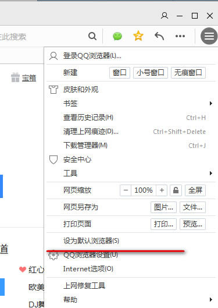Viewport: 218px width, 308px height.
Task: Click the 欧美 link on page
Action: [x=37, y=287]
